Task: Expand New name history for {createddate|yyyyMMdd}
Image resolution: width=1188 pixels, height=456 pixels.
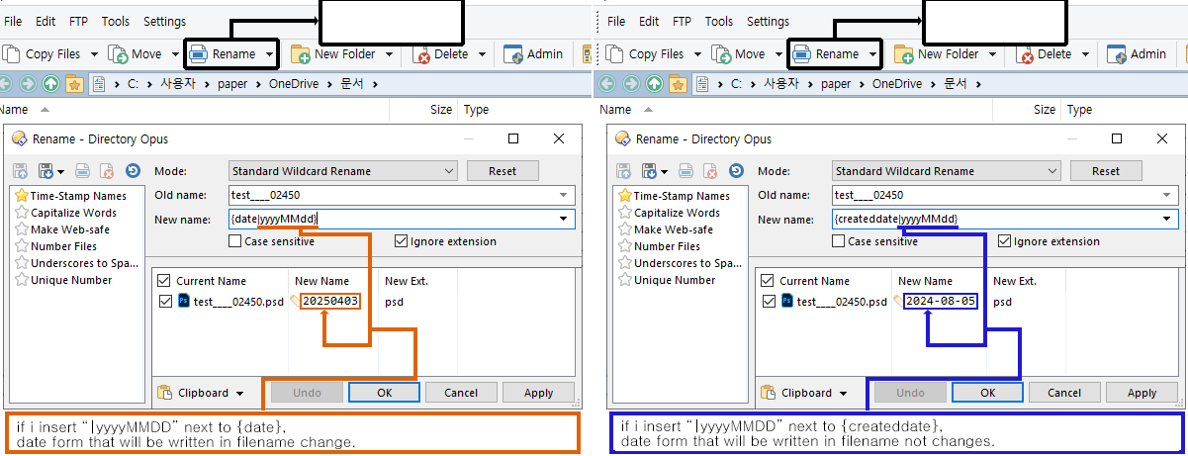Action: pos(1169,219)
